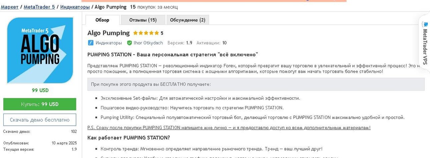Open the Обсуждение (2) tab
The height and width of the screenshot is (158, 430).
[x=188, y=20]
